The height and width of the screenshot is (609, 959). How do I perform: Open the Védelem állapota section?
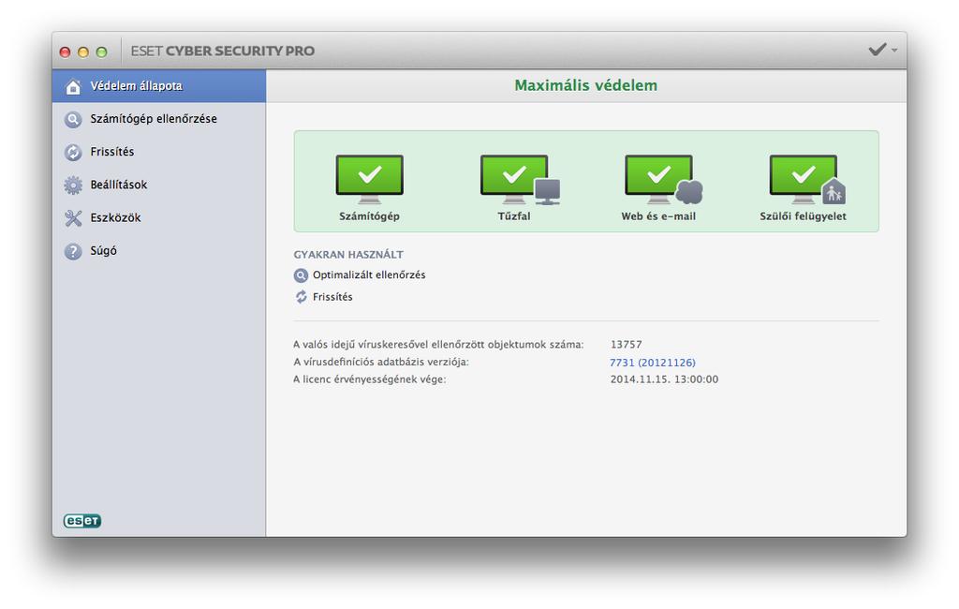pyautogui.click(x=159, y=86)
